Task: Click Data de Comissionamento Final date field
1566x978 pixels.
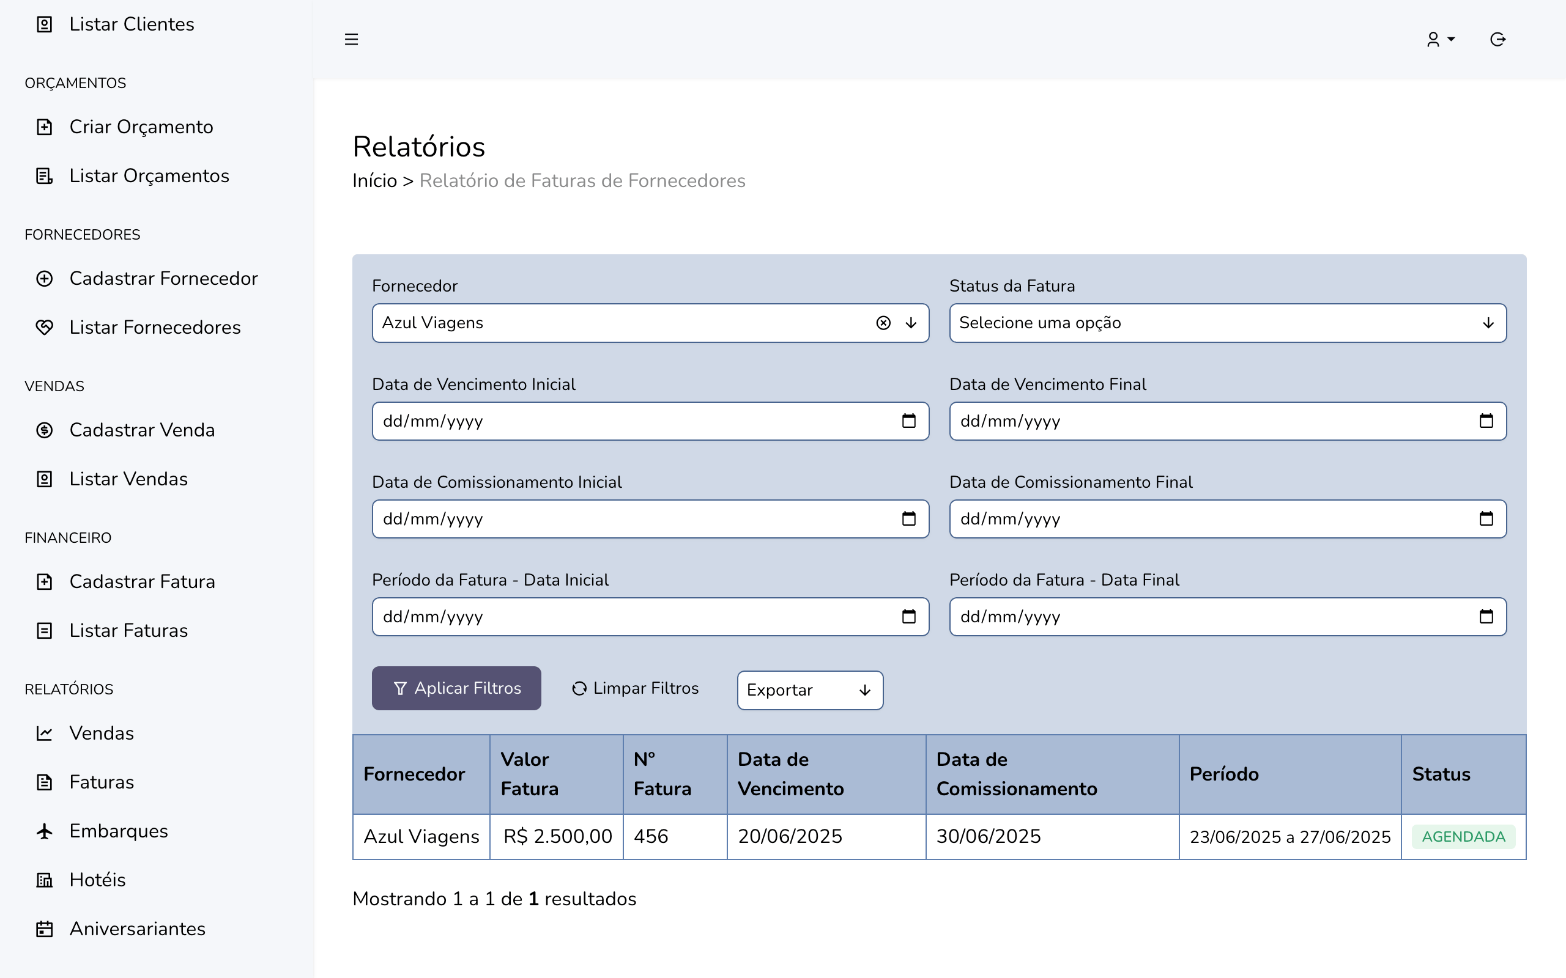Action: [x=1228, y=519]
